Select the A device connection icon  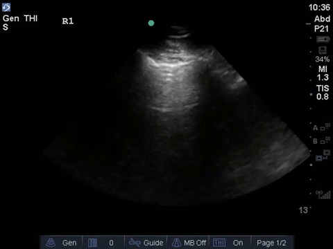pyautogui.click(x=321, y=127)
